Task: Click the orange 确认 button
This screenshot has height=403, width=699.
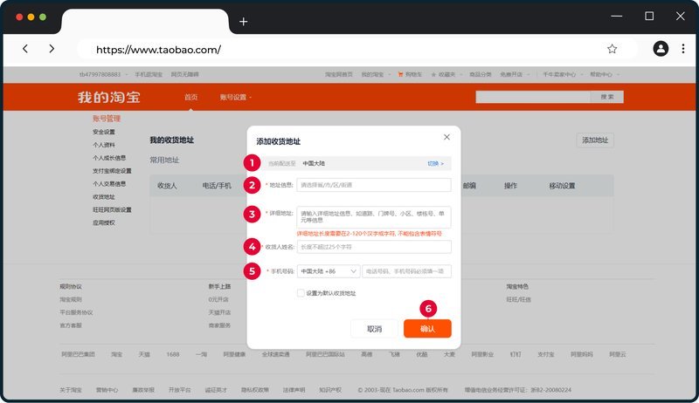Action: click(427, 329)
